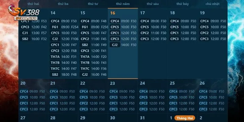Click date 31 in the bottom row

[x=142, y=118]
